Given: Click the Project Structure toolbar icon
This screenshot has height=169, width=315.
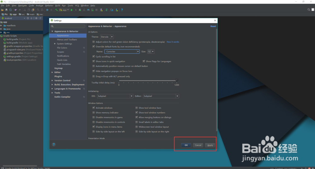Looking at the screenshot, I should (112, 10).
